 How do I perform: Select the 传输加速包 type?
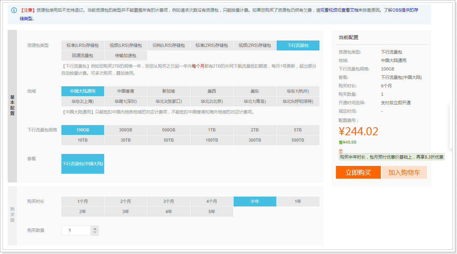126,56
